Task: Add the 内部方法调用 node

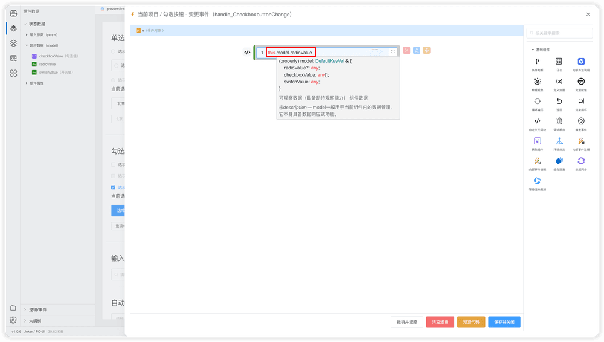Action: tap(581, 65)
